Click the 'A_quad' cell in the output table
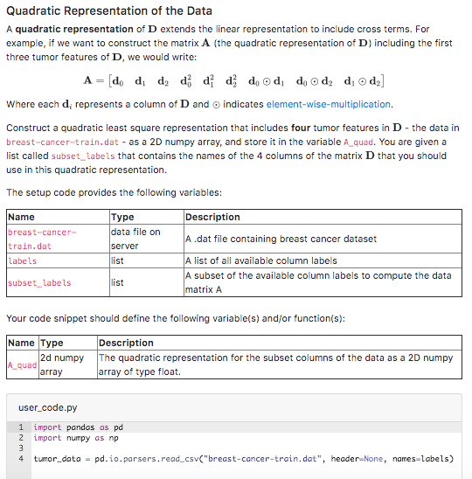The width and height of the screenshot is (472, 479). 23,364
